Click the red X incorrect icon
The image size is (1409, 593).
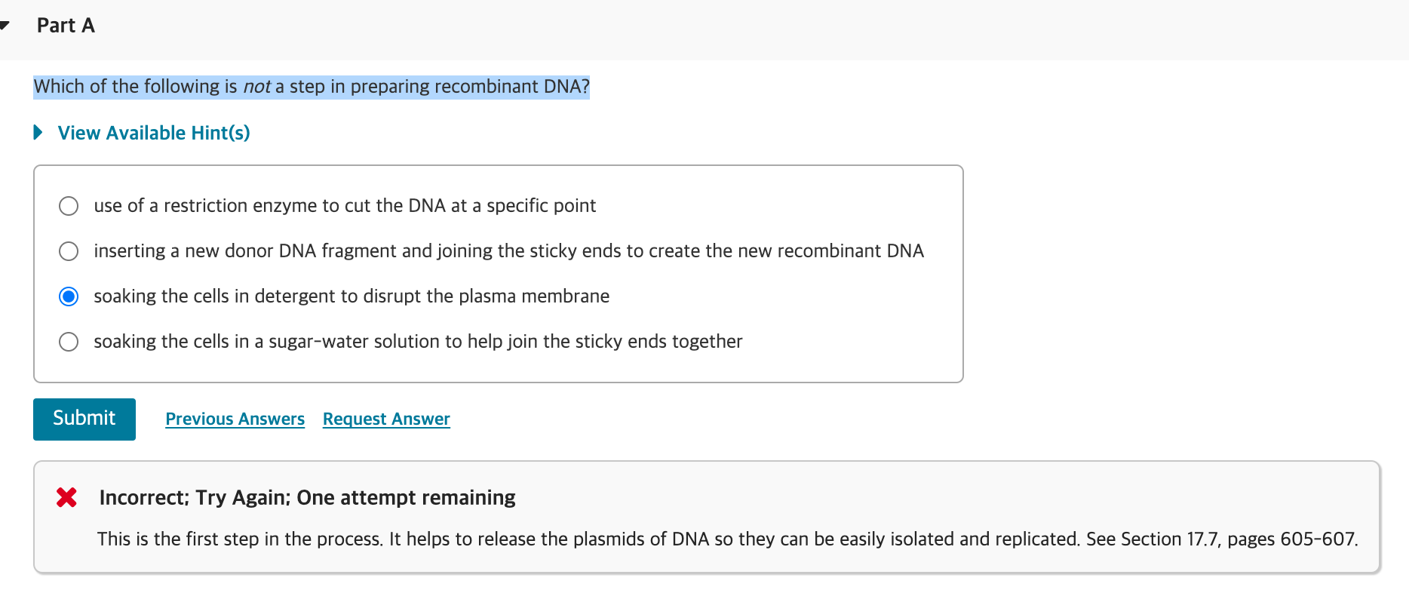pyautogui.click(x=66, y=497)
